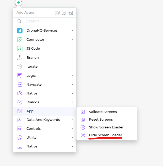Click the green Connector plug icon

[20, 40]
